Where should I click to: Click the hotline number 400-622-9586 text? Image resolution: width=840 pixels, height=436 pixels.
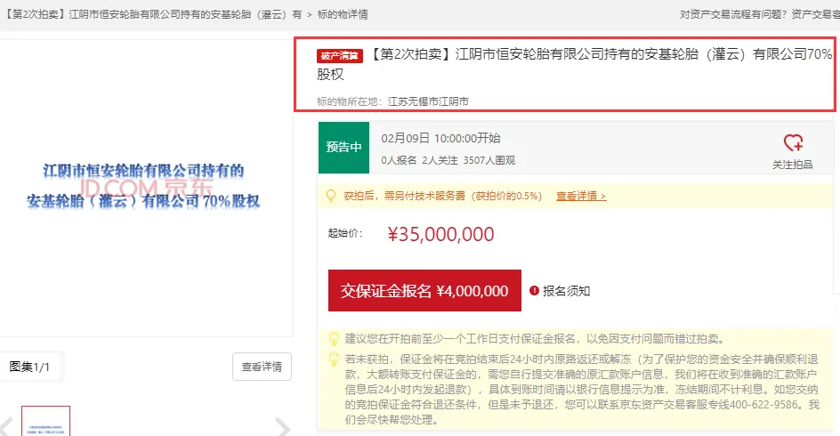(x=764, y=404)
